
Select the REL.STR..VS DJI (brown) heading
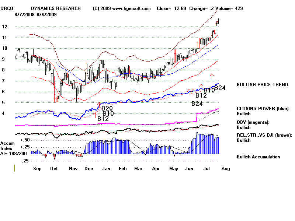pyautogui.click(x=264, y=135)
